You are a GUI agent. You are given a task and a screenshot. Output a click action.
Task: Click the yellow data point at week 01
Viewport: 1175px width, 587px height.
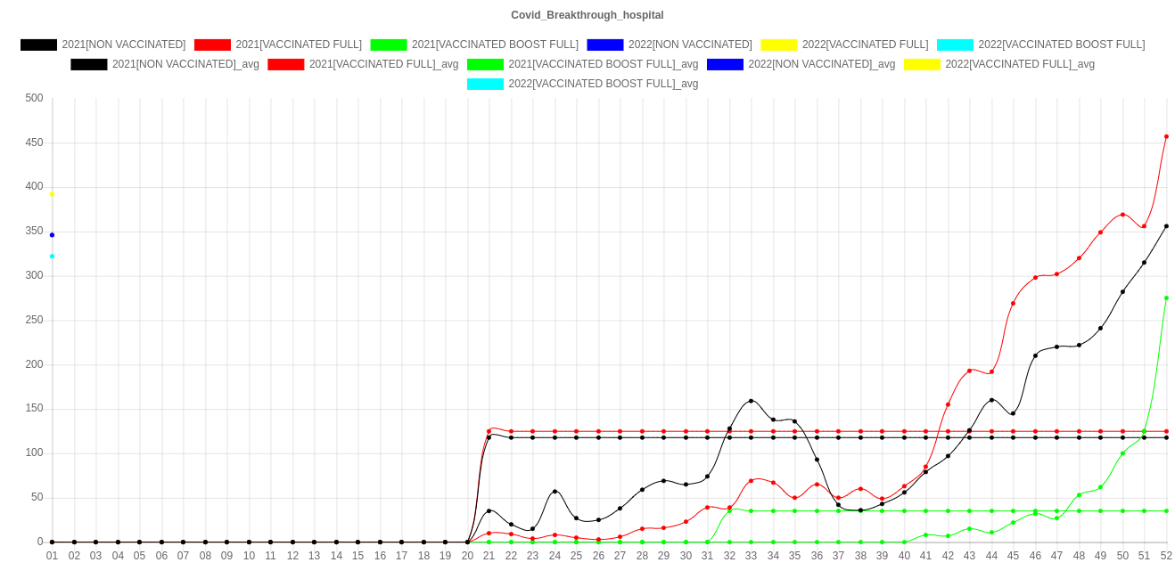52,194
